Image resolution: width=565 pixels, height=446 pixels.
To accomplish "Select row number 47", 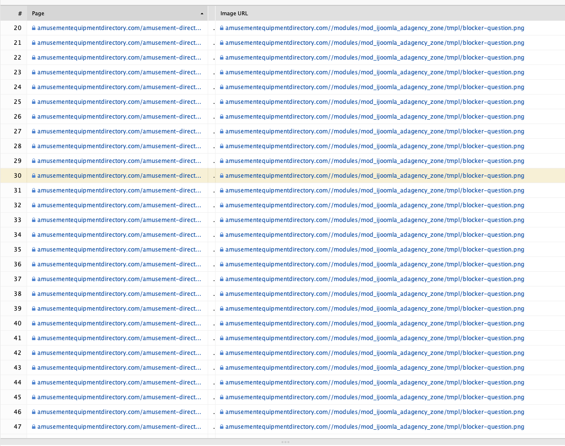I will click(x=18, y=427).
